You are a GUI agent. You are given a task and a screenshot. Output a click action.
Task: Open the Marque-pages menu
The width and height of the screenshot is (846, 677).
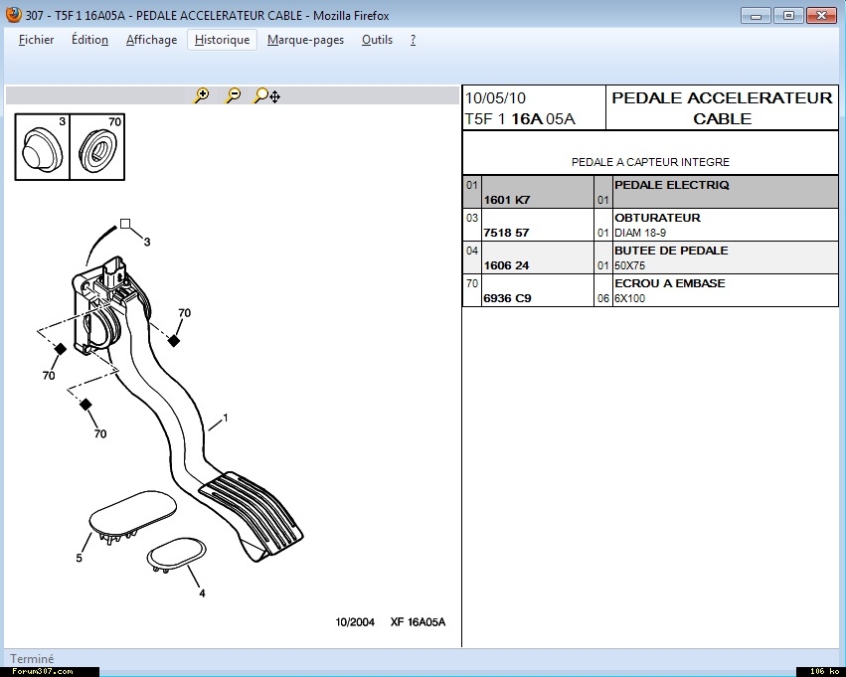point(305,40)
